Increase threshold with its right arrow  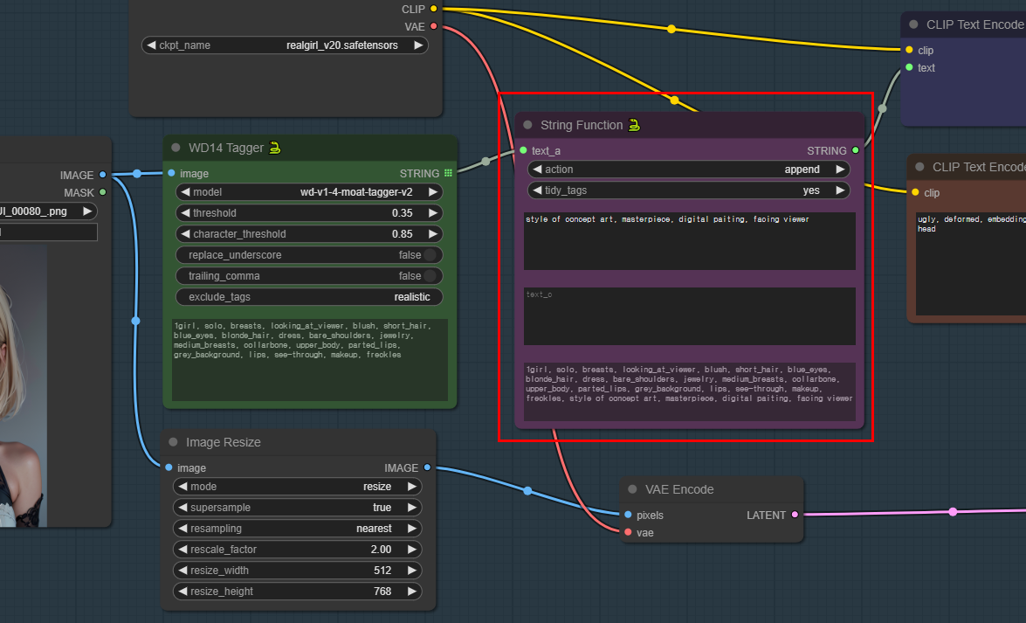[432, 213]
